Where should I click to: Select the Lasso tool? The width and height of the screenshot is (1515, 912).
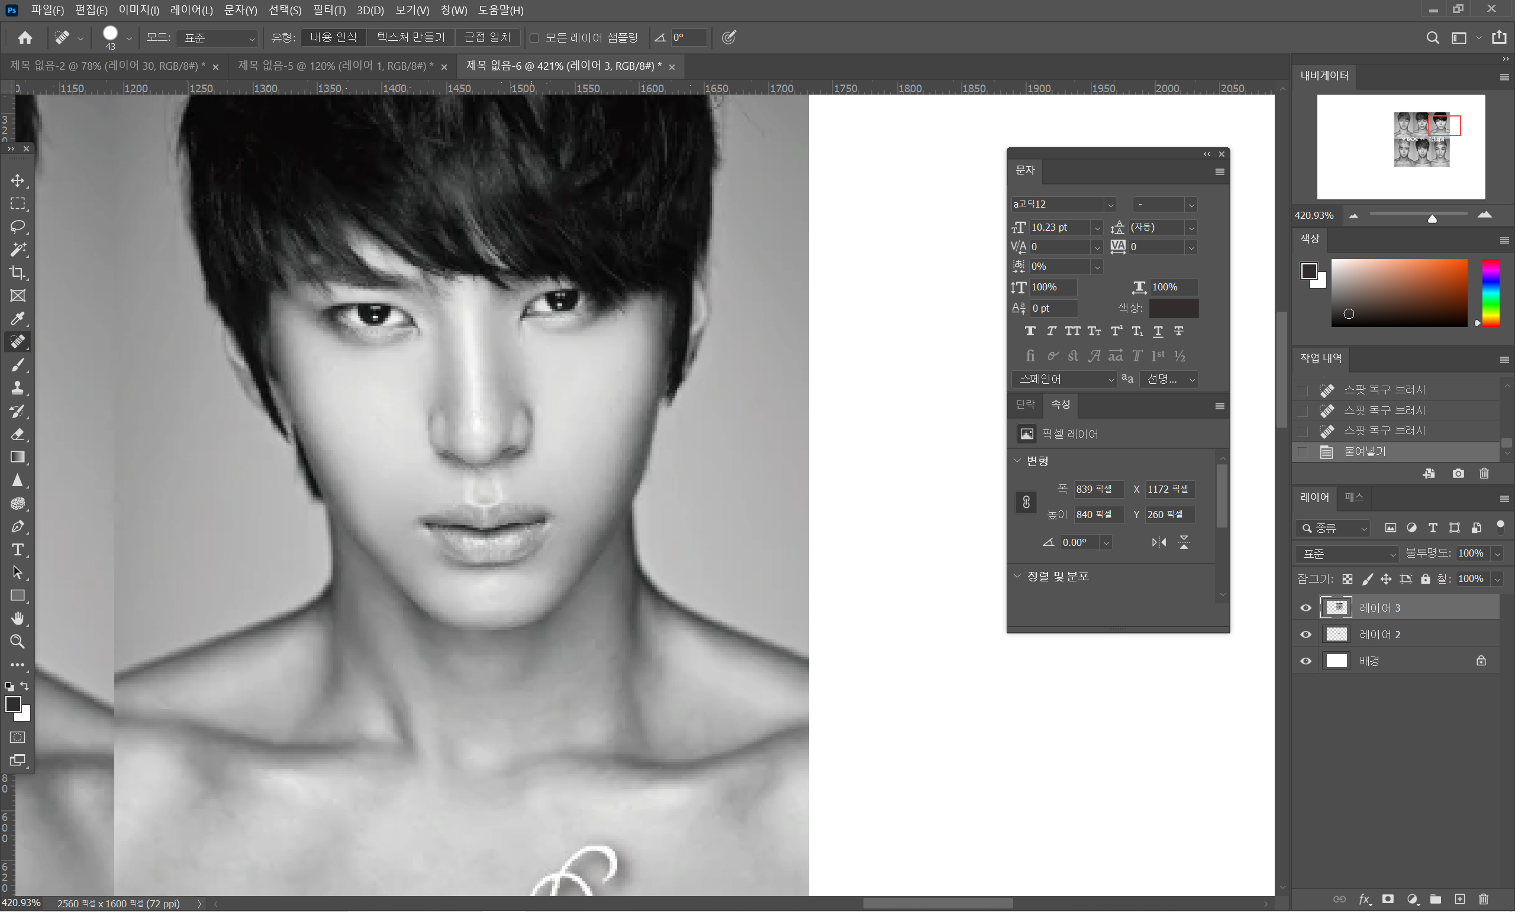18,227
